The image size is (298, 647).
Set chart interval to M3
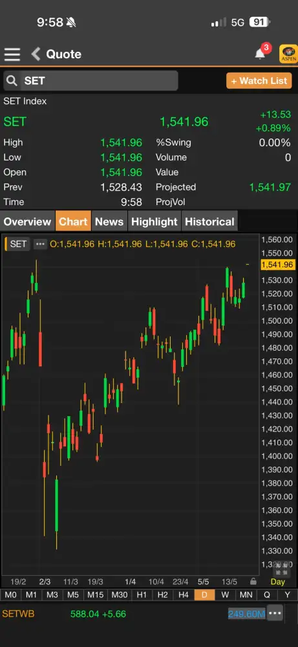pyautogui.click(x=52, y=595)
